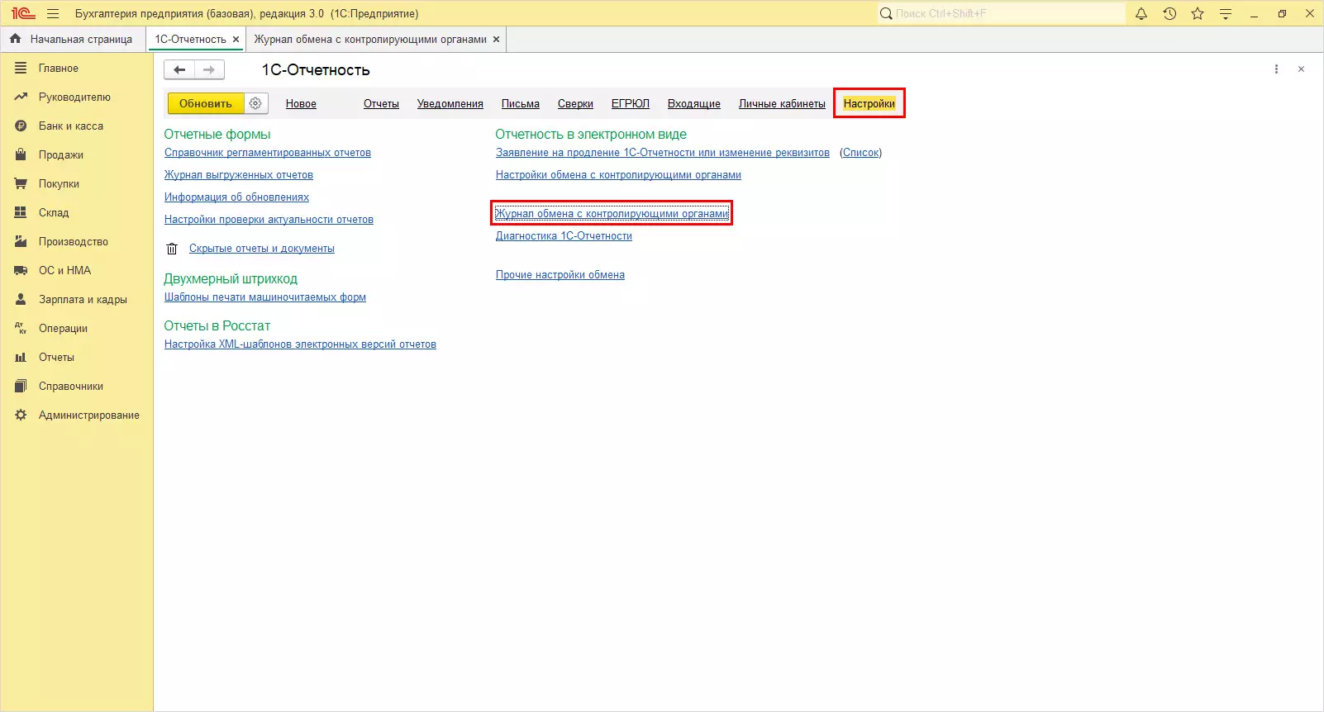Click the Склад grid icon
Viewport: 1324px width, 712px height.
point(21,212)
